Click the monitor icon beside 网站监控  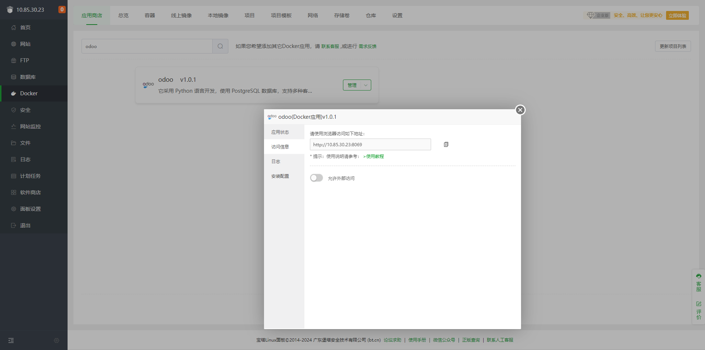[14, 126]
